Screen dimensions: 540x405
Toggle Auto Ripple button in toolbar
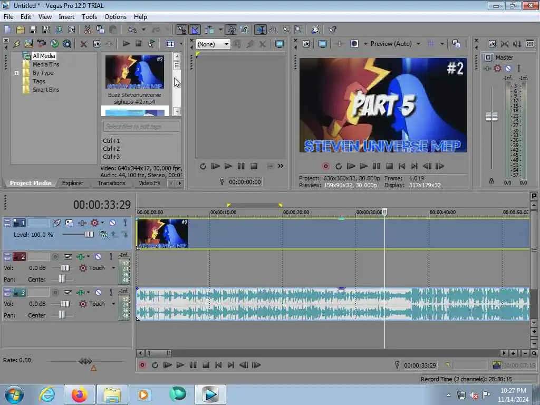[209, 30]
